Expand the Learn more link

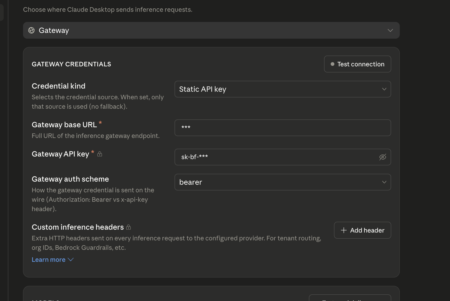53,259
